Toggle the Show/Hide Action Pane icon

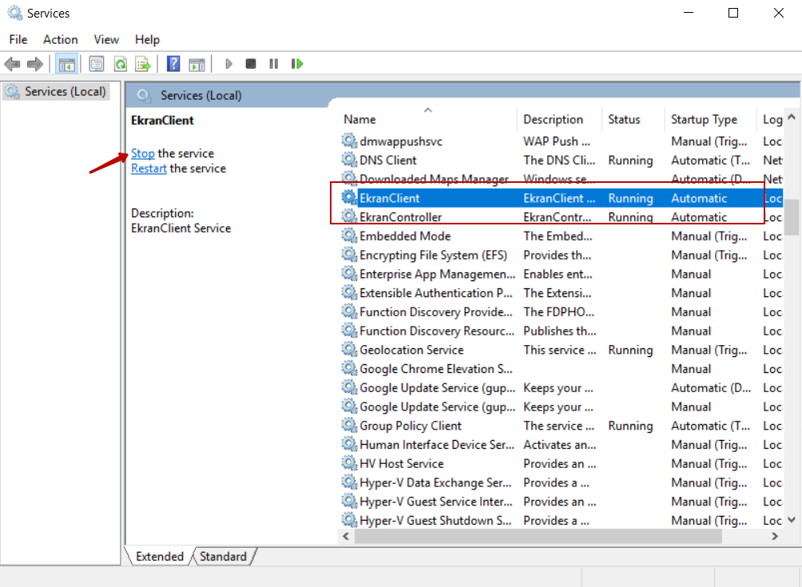[197, 64]
